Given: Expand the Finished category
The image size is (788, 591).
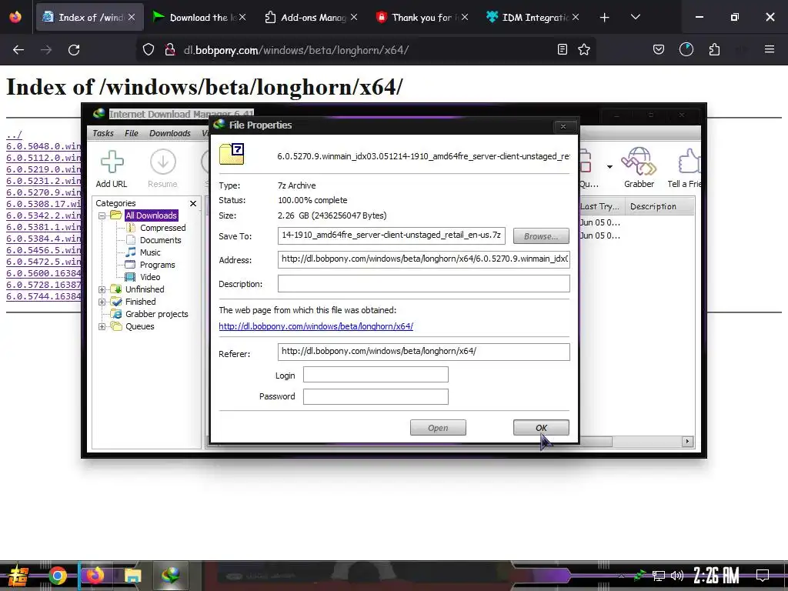Looking at the screenshot, I should [102, 302].
